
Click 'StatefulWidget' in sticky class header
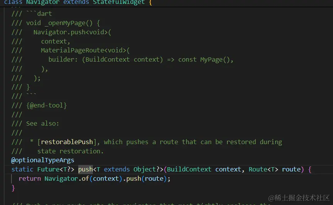click(119, 2)
